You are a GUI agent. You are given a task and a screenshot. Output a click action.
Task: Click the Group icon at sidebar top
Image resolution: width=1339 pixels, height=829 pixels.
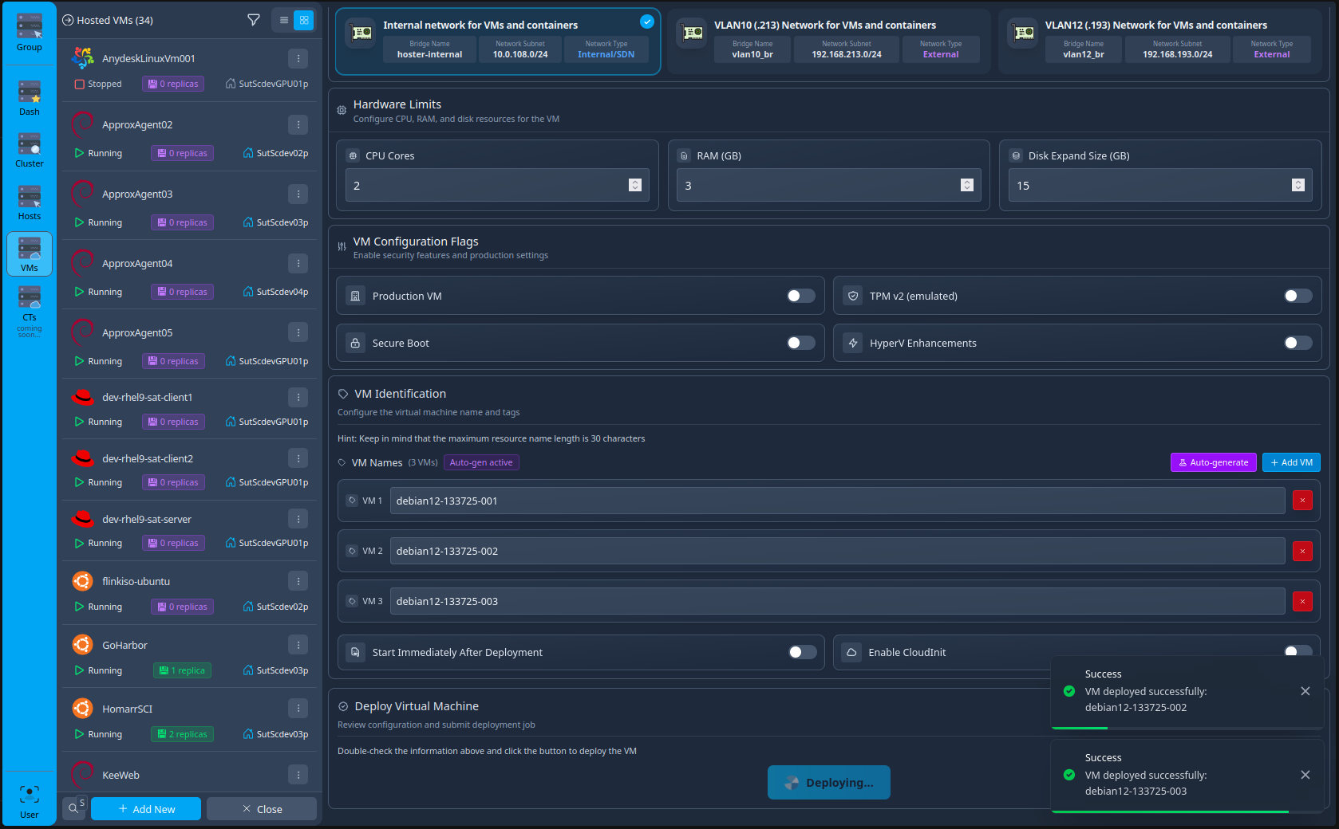29,26
